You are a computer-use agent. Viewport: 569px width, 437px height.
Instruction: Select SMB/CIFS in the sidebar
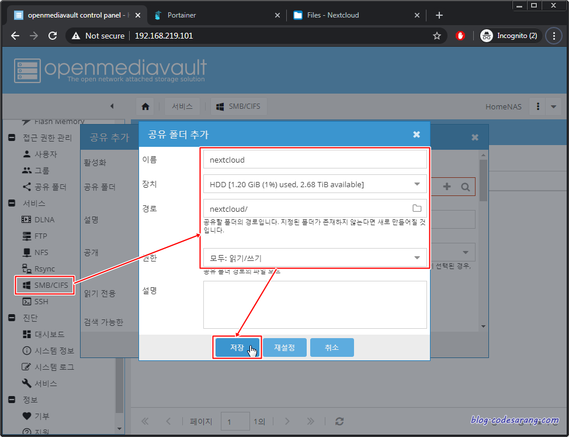pyautogui.click(x=45, y=285)
